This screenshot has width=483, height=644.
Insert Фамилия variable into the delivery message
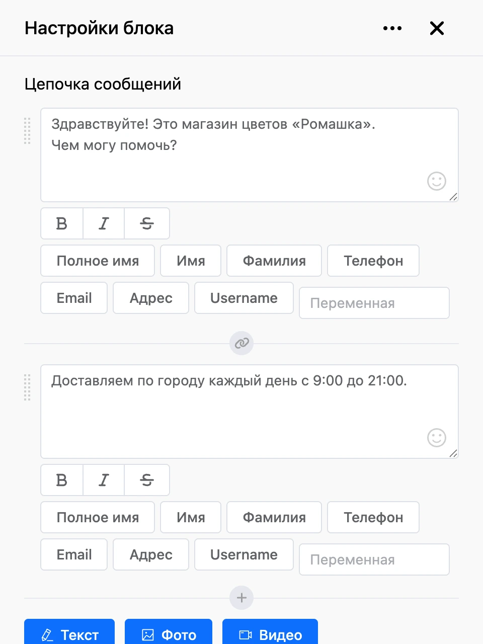(274, 517)
